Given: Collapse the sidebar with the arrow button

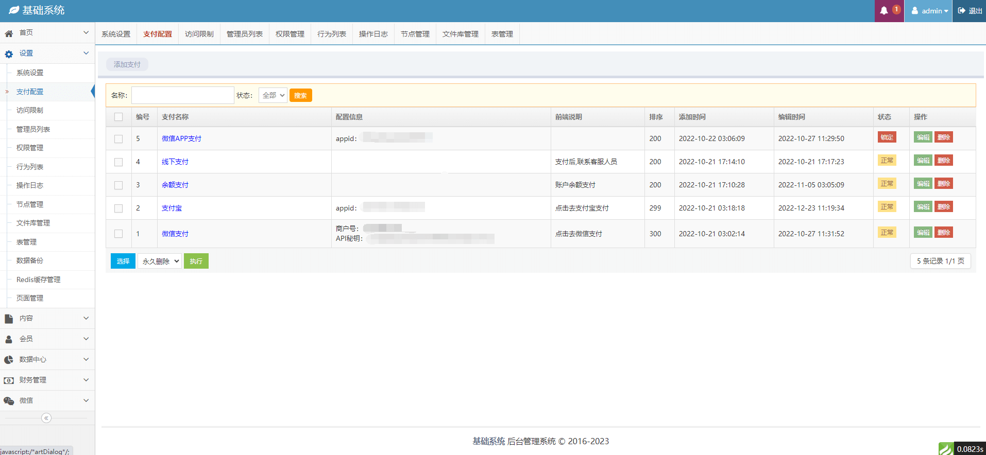Looking at the screenshot, I should (x=46, y=418).
